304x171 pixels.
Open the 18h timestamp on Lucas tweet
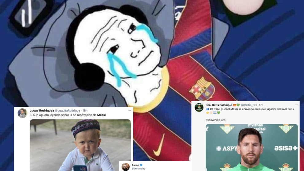click(x=85, y=111)
